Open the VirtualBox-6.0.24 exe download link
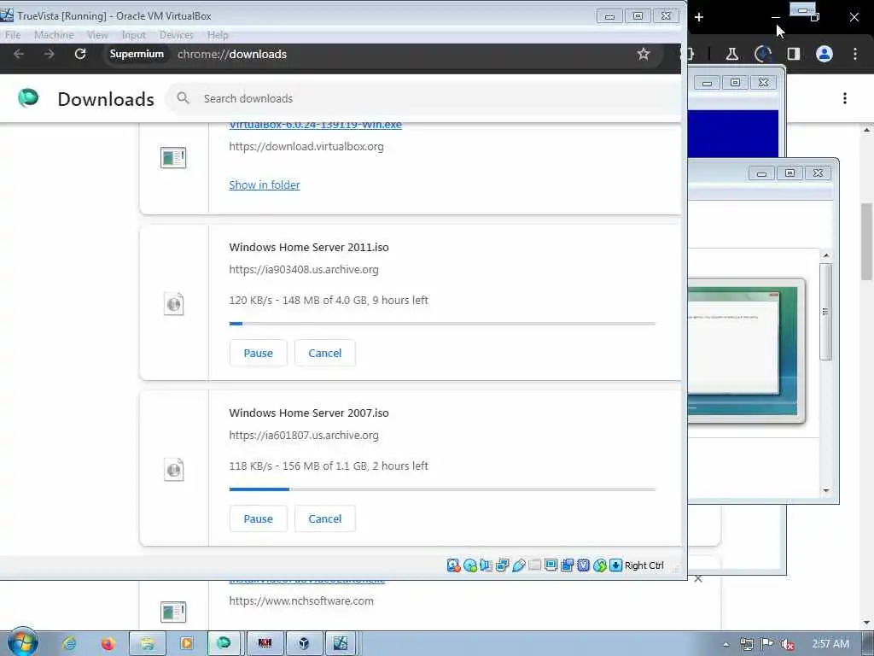 [315, 125]
